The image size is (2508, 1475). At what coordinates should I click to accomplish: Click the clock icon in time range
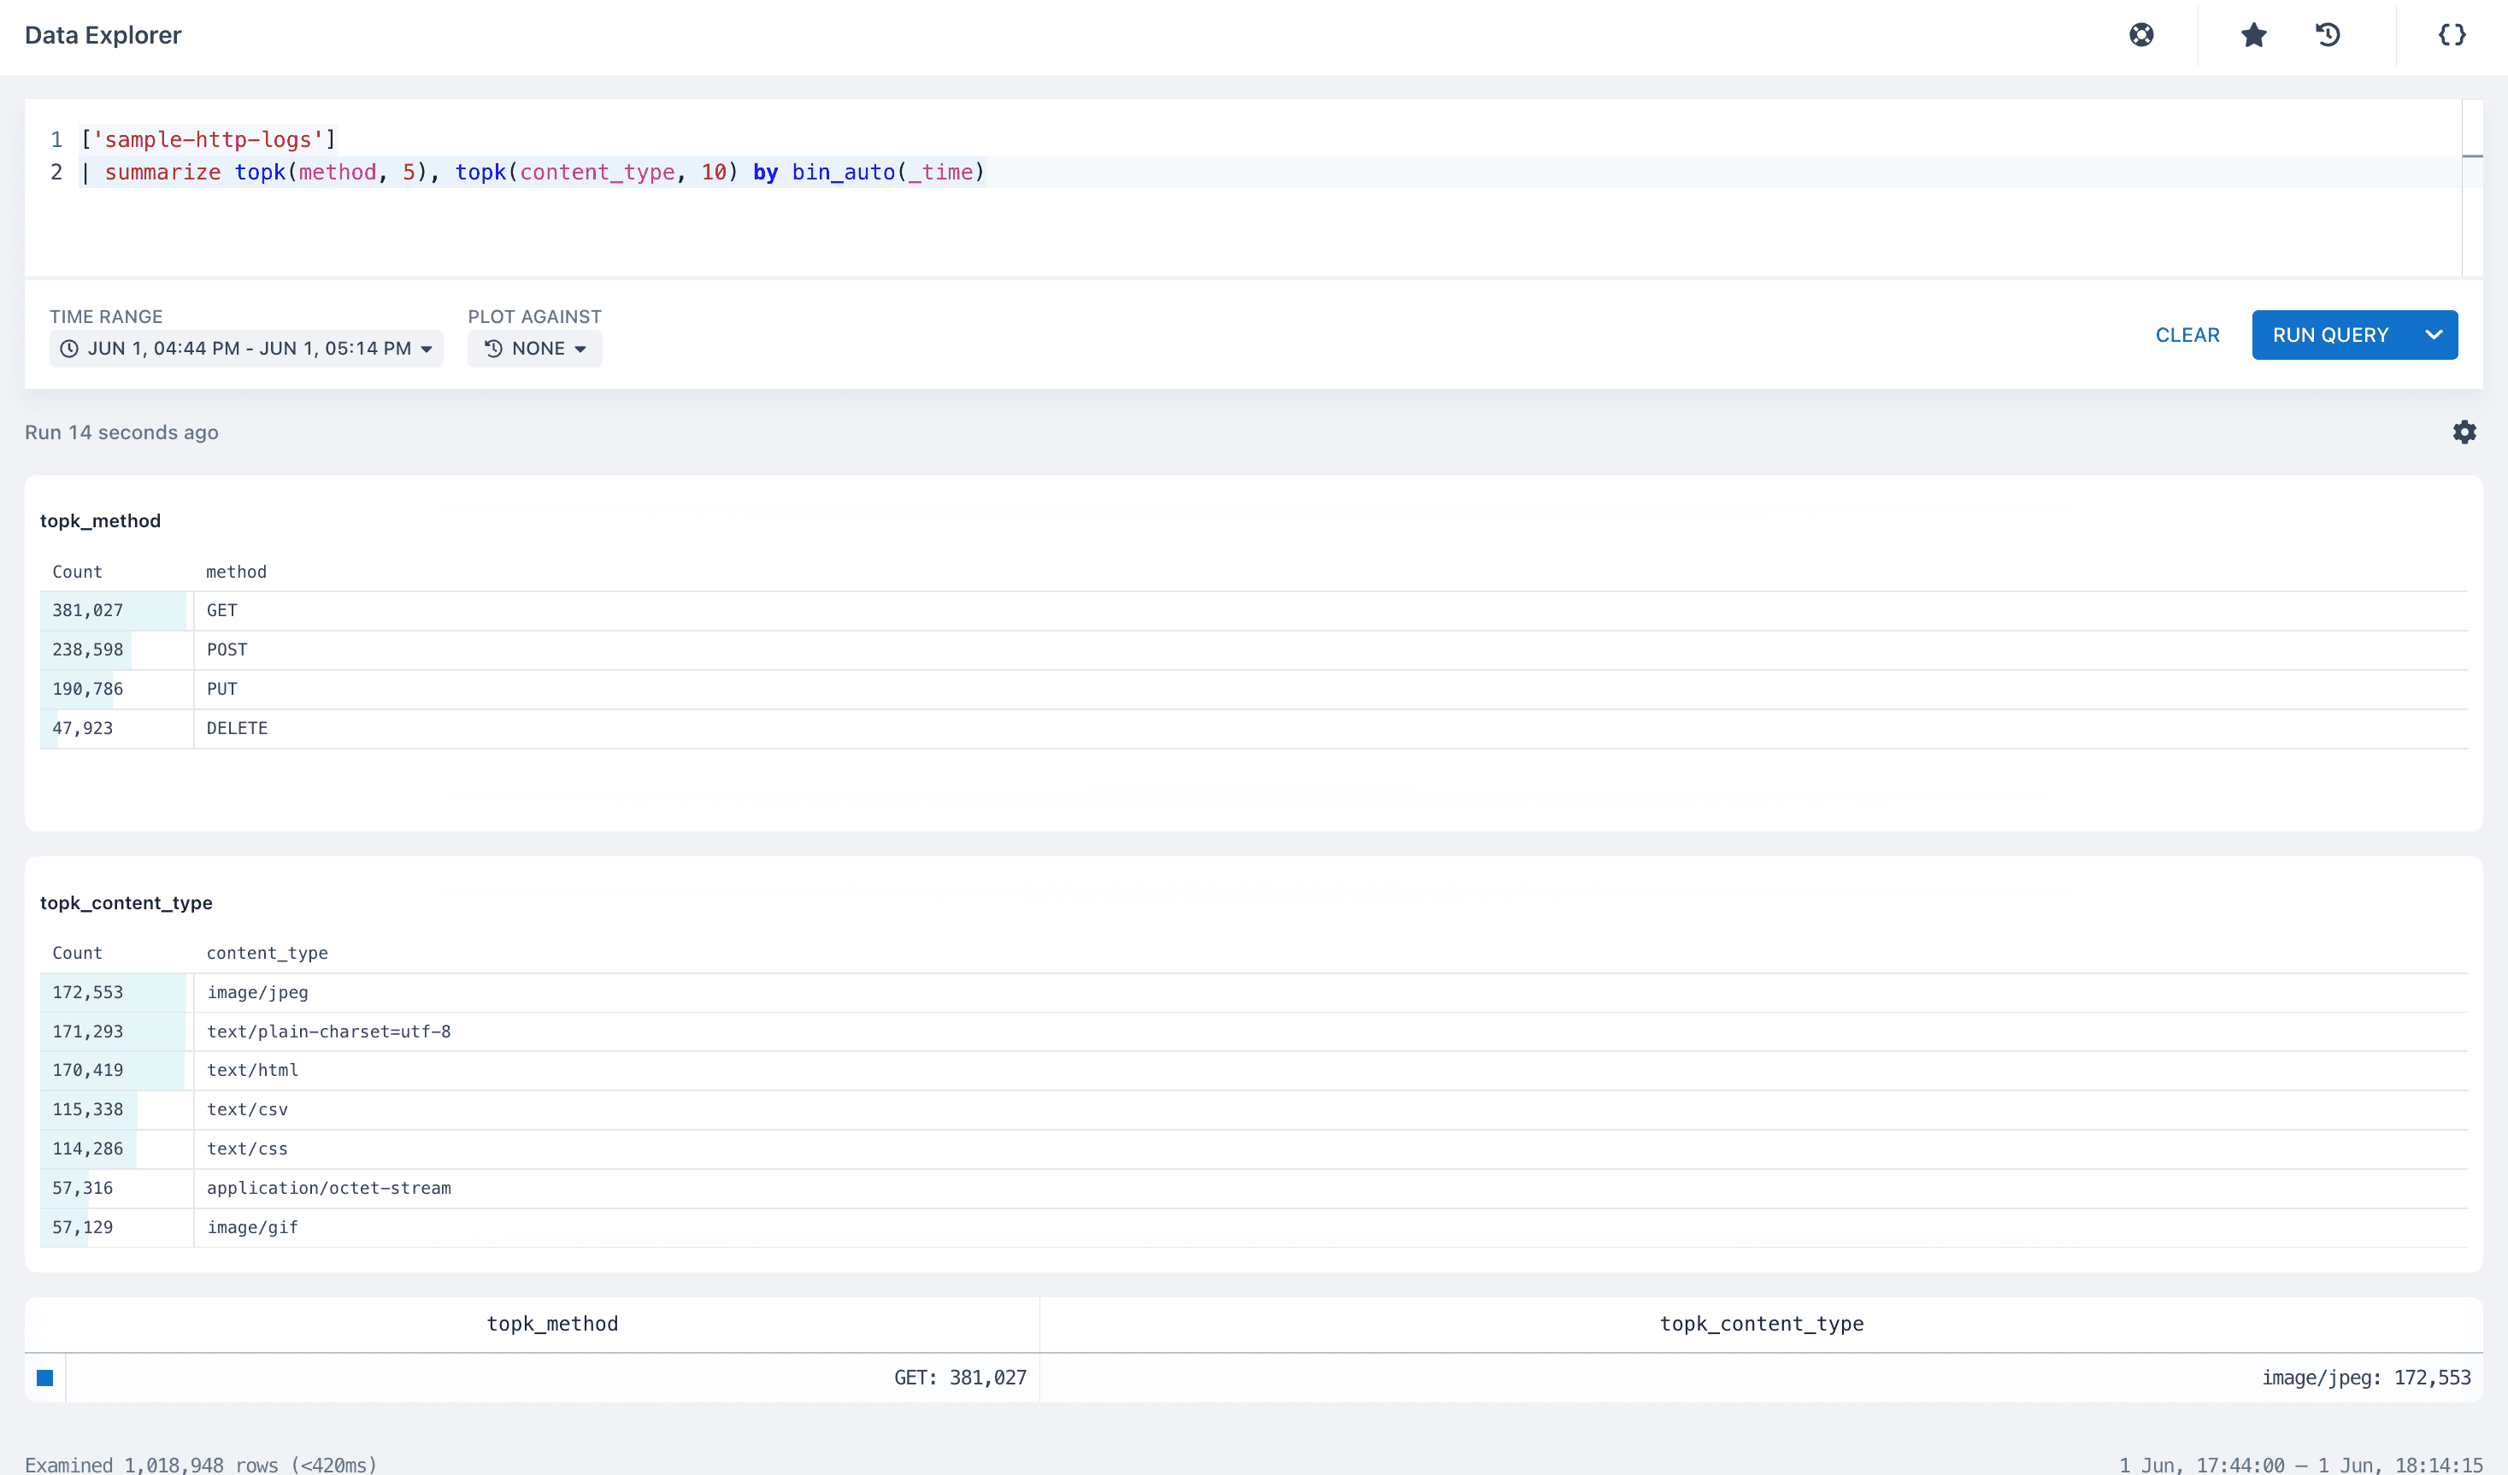pyautogui.click(x=68, y=349)
